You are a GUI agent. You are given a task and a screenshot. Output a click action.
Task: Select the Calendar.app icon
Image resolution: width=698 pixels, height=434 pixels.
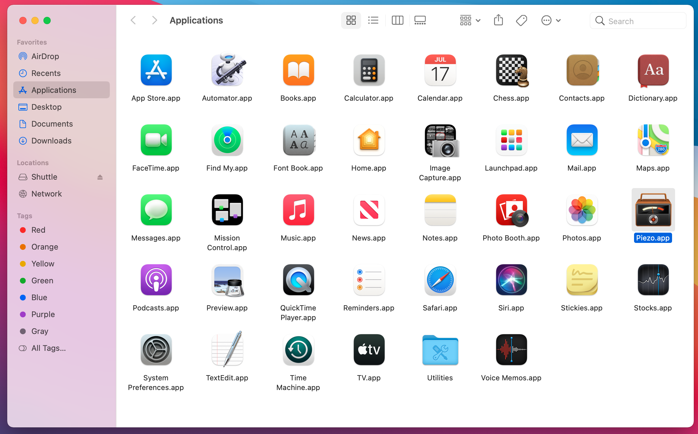440,70
